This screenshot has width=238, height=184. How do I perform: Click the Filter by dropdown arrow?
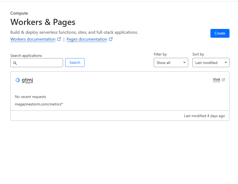184,62
